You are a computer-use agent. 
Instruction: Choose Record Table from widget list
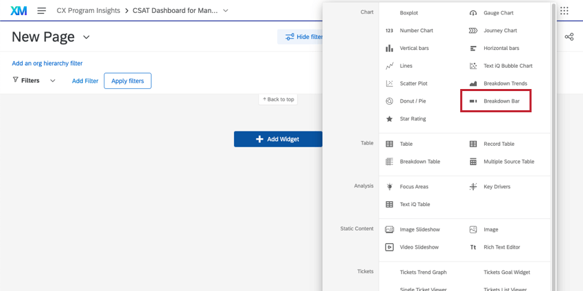[498, 144]
